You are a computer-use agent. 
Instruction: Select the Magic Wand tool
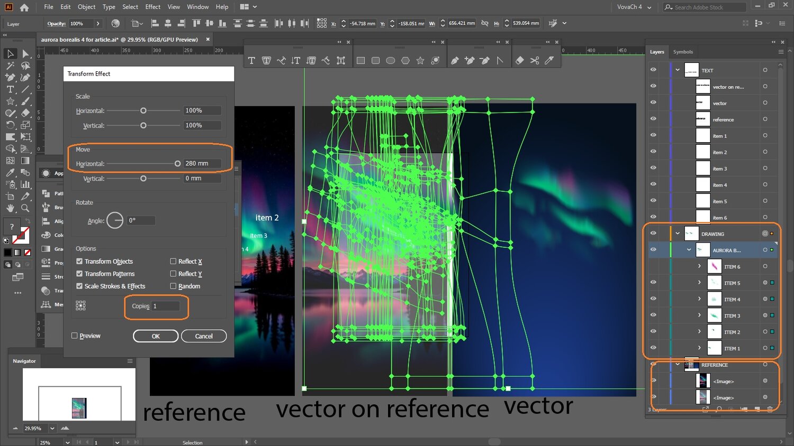[x=10, y=66]
